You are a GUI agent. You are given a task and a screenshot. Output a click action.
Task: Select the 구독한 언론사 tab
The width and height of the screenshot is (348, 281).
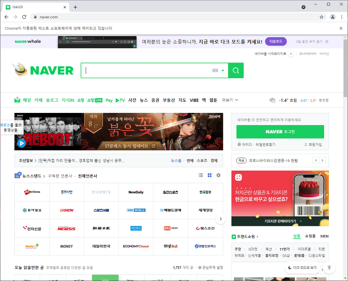(60, 176)
